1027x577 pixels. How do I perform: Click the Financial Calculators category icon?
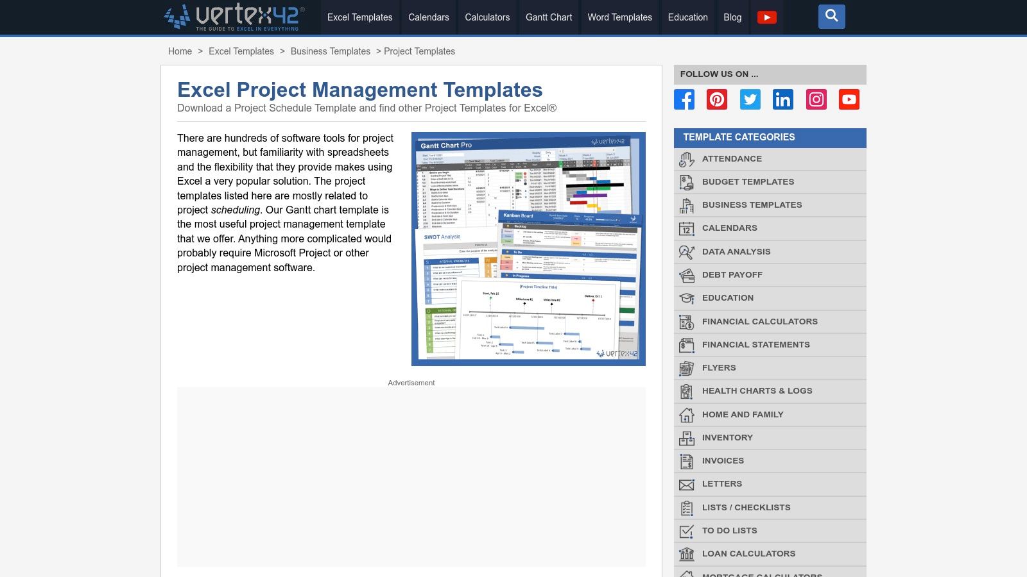687,322
